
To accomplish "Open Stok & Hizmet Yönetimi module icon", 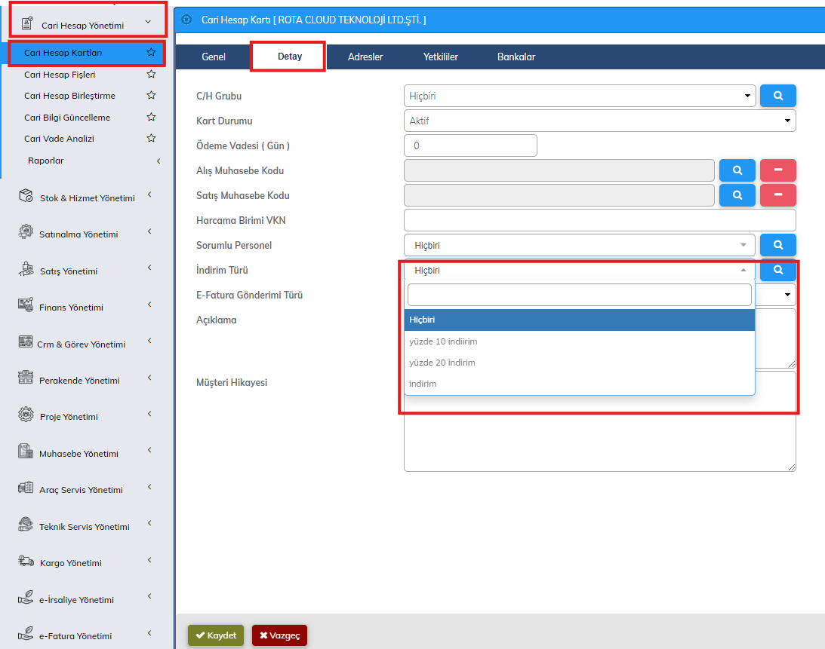I will pos(26,197).
